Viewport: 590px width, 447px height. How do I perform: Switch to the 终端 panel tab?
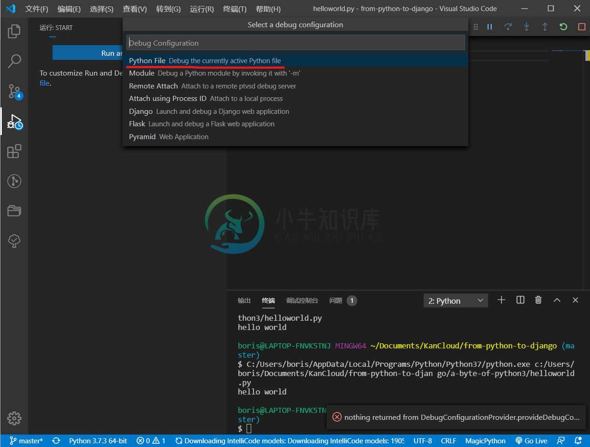[x=268, y=300]
